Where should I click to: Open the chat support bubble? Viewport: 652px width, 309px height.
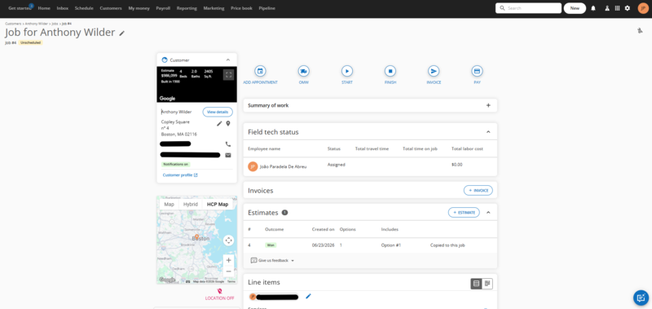click(641, 298)
